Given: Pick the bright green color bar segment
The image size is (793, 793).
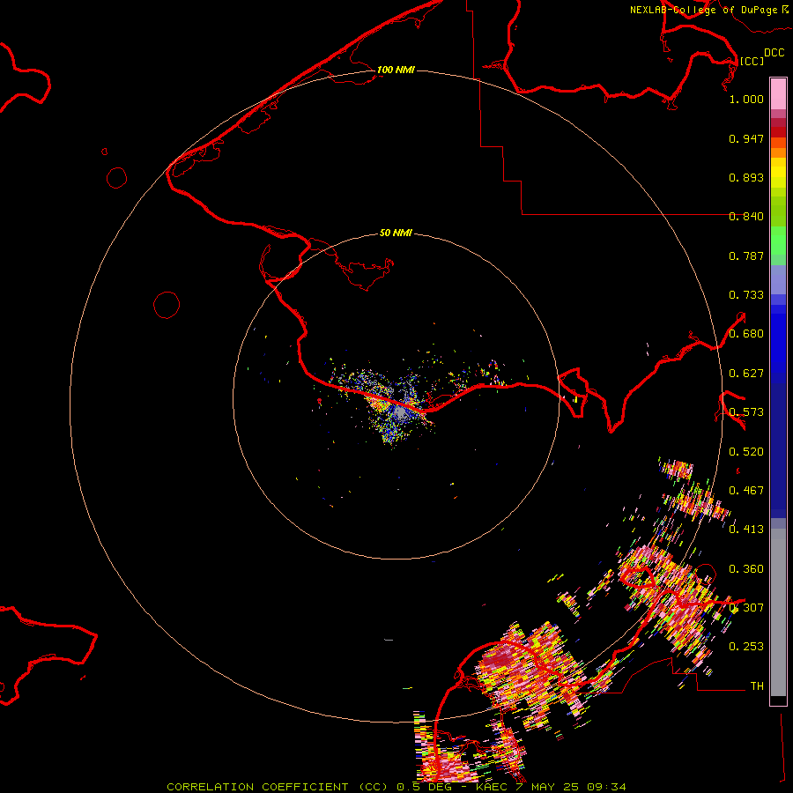Looking at the screenshot, I should point(778,241).
